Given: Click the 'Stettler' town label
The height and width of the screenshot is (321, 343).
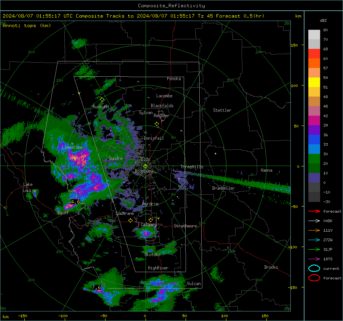Looking at the screenshot, I should coord(222,110).
